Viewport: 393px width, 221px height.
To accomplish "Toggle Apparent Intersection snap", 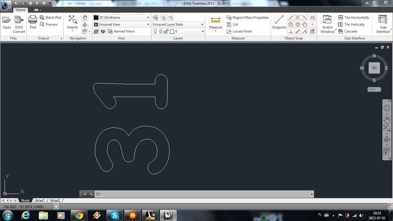I will [x=305, y=18].
